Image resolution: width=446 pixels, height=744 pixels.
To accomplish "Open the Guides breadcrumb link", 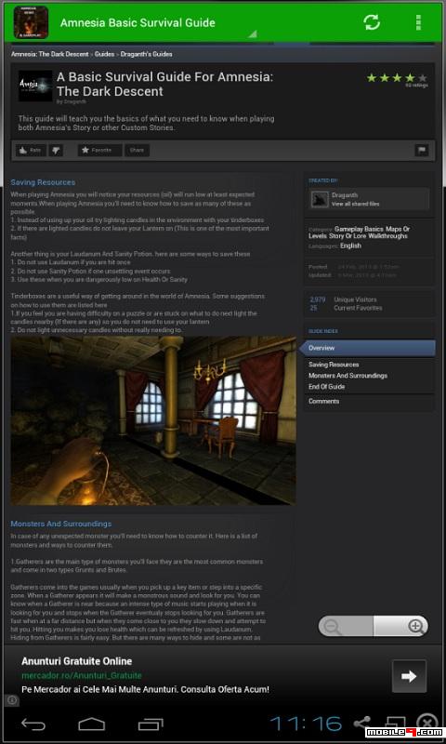I will [104, 54].
